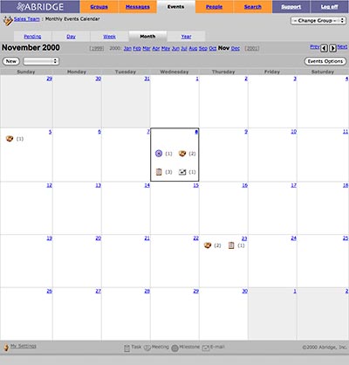Switch to the Week view tab
The width and height of the screenshot is (349, 365).
[109, 37]
